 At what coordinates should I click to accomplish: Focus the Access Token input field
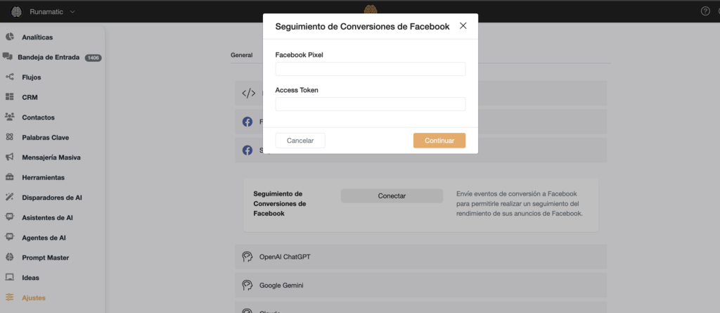coord(371,104)
